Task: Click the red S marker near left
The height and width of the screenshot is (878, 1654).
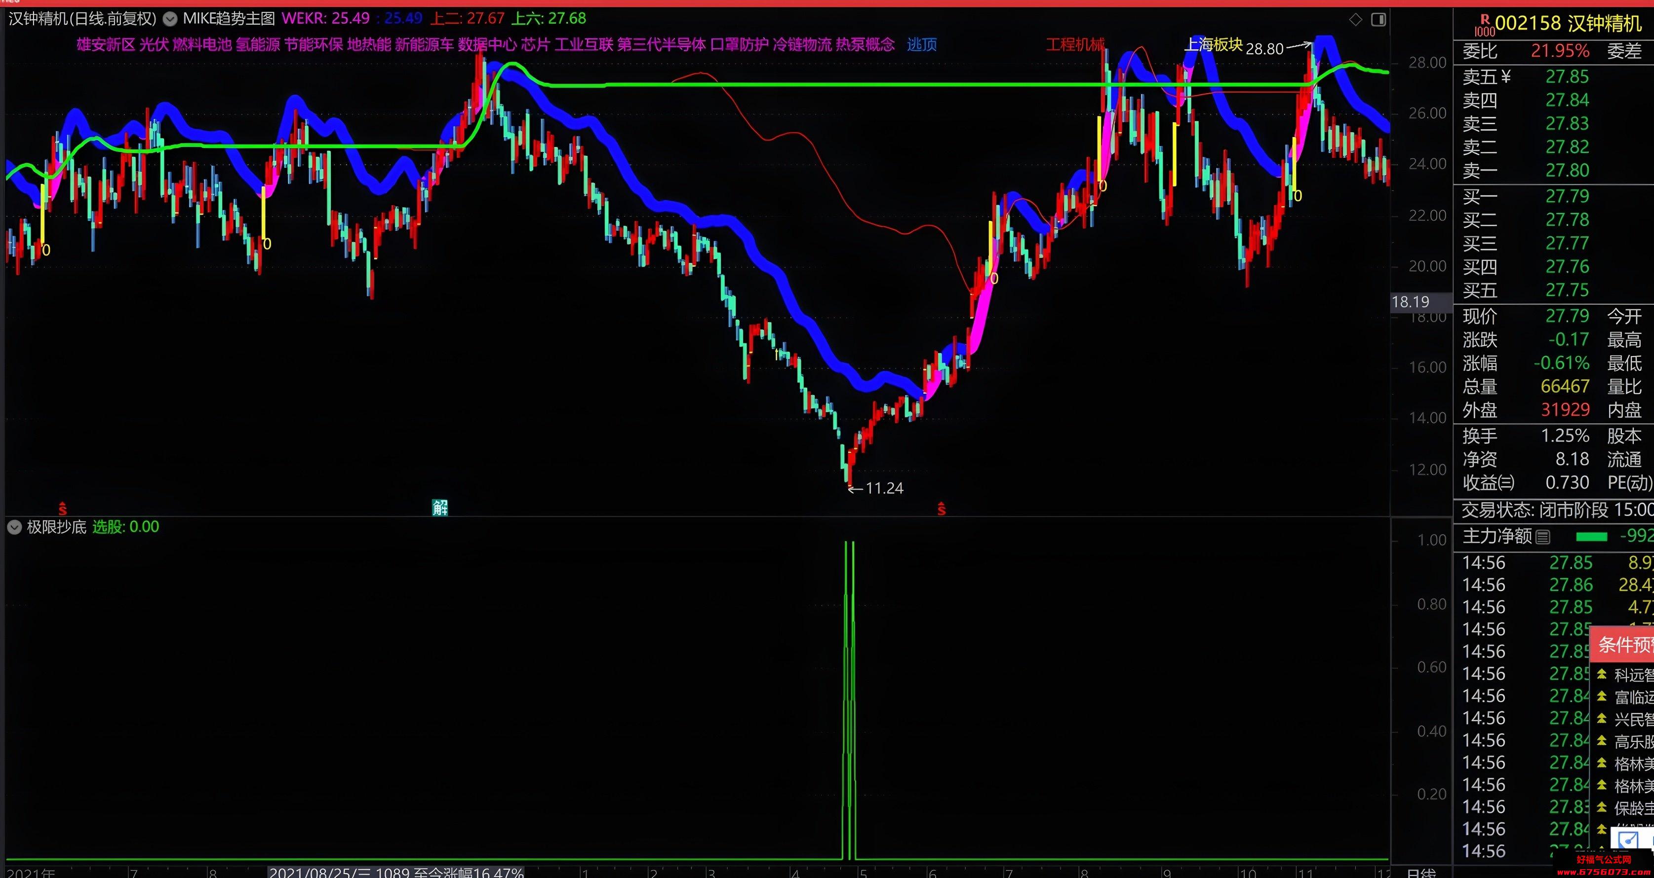Action: pyautogui.click(x=62, y=509)
